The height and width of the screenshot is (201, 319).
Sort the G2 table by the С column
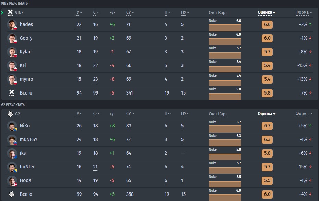point(96,114)
